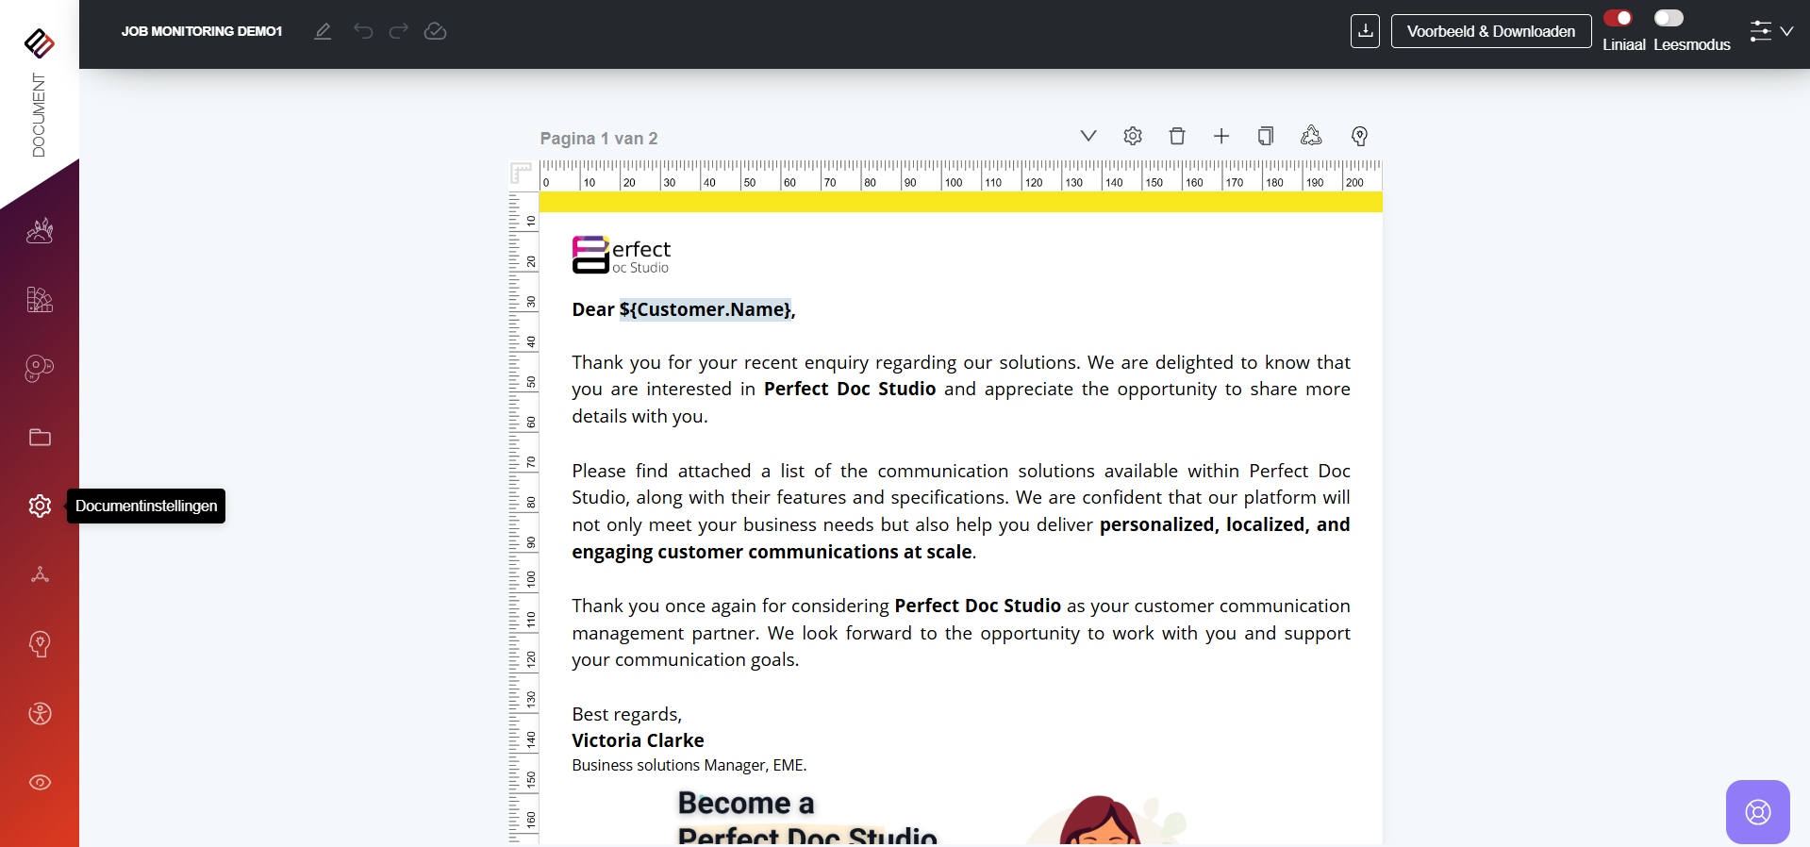Viewport: 1810px width, 847px height.
Task: Open page settings gear in page toolbar
Action: 1133,136
